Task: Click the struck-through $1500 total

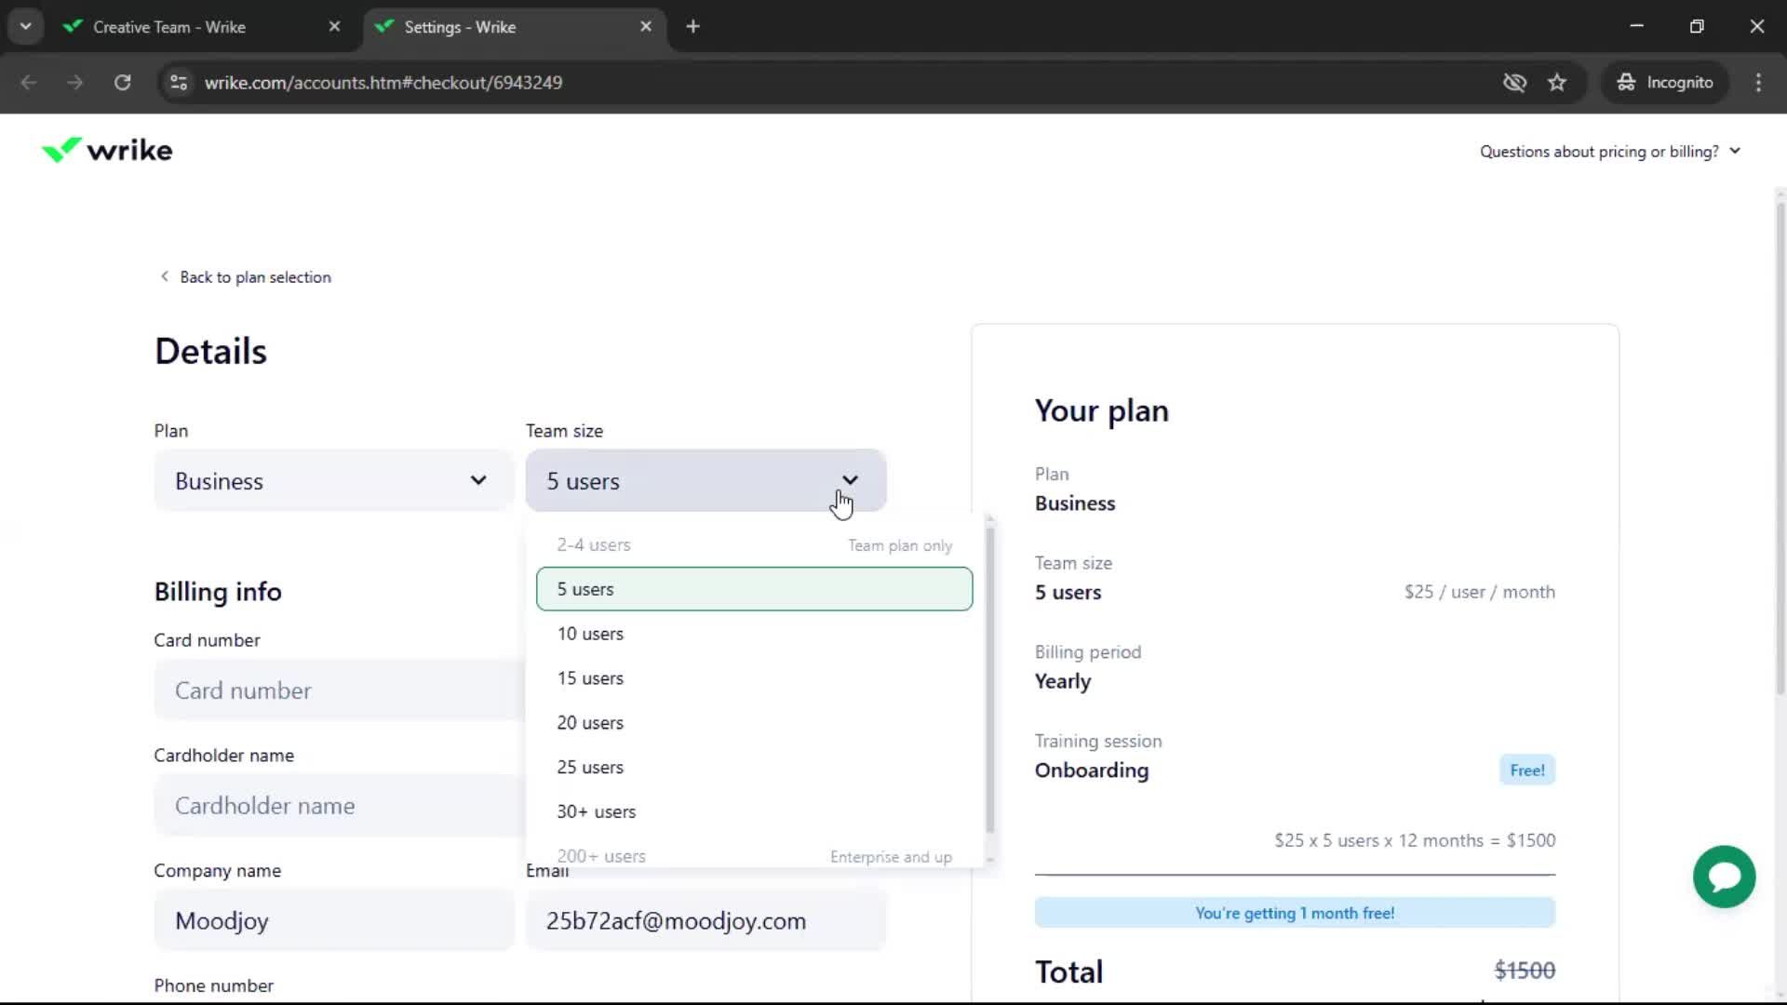Action: point(1525,971)
